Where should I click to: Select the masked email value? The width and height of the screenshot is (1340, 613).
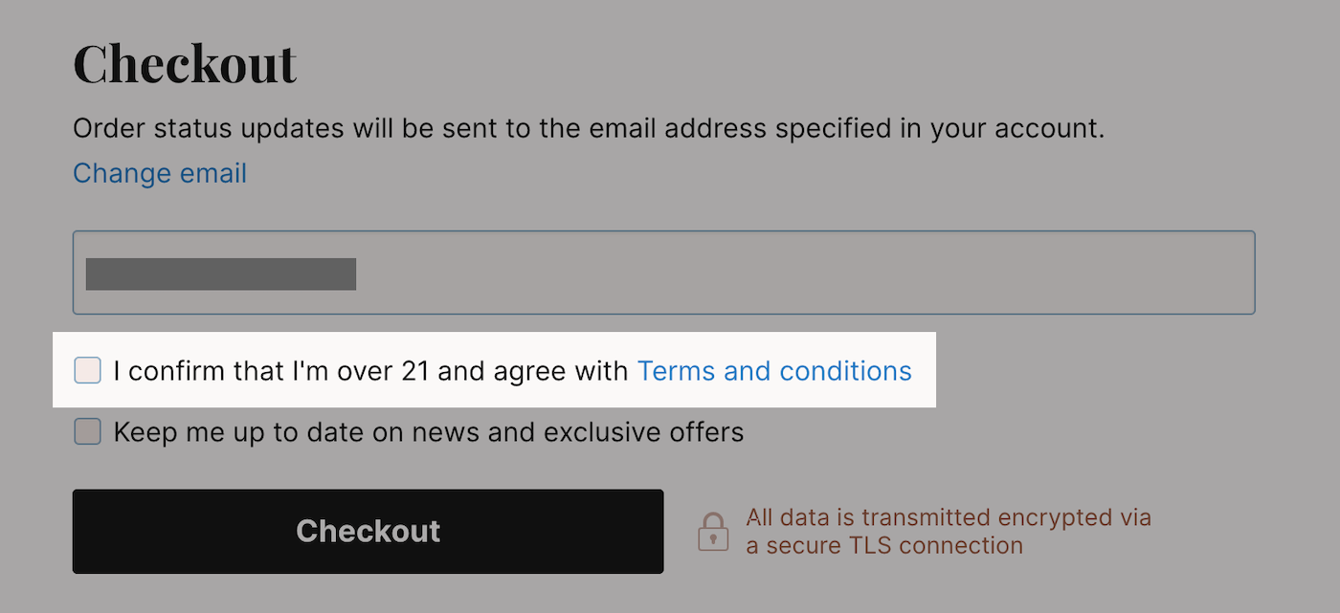[x=220, y=274]
